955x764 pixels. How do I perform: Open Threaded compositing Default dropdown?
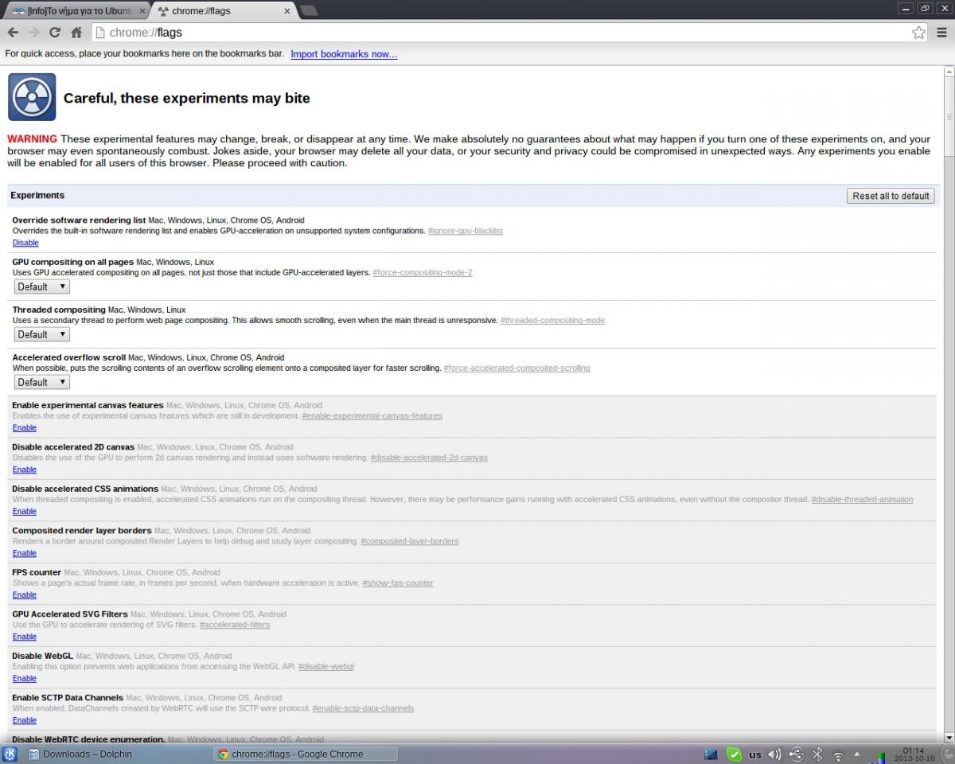point(42,334)
